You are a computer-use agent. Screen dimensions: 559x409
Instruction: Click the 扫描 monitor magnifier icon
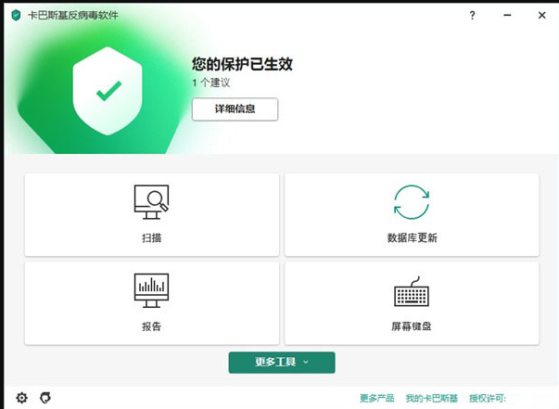pyautogui.click(x=151, y=202)
